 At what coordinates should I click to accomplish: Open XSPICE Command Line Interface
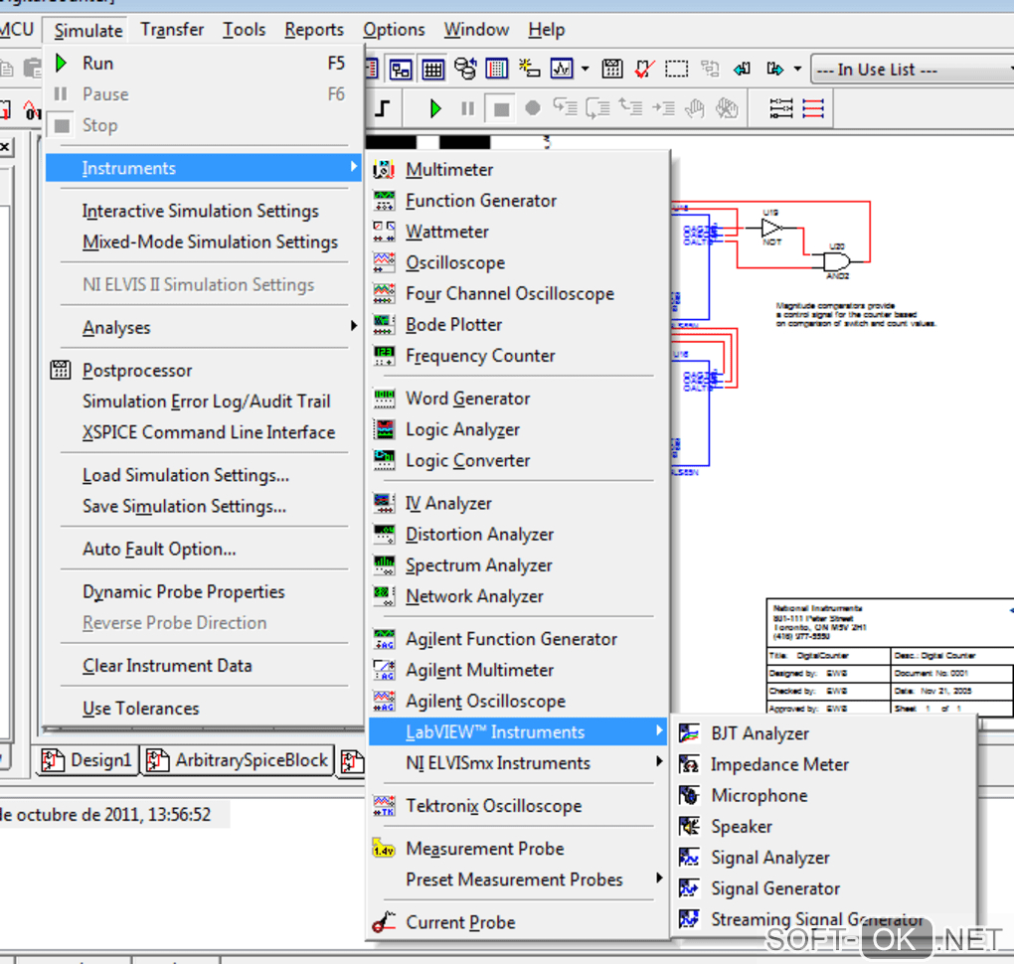[209, 432]
